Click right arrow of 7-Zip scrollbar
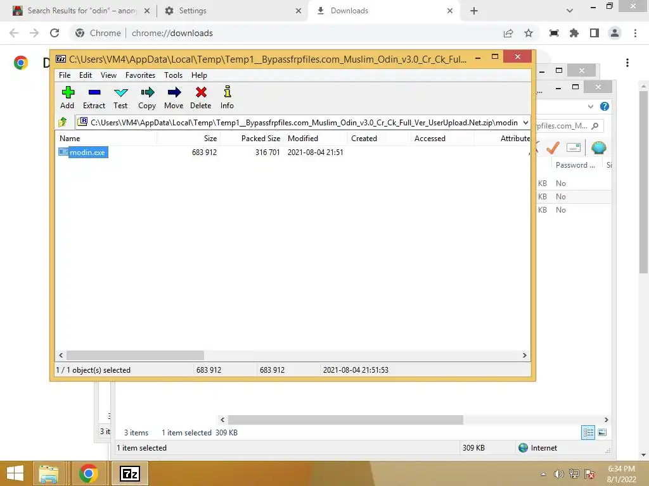Viewport: 649px width, 486px height. 524,356
